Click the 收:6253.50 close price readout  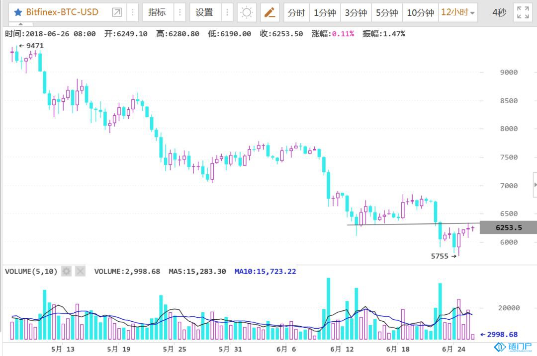pos(281,34)
